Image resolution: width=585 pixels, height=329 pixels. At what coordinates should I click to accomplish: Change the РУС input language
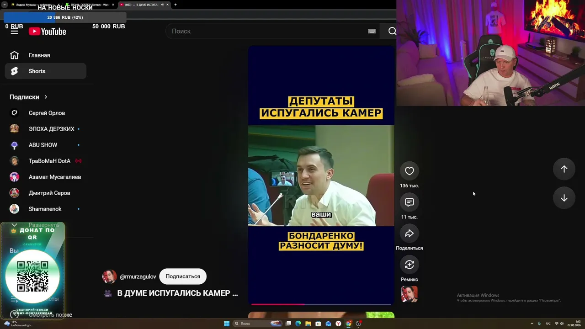pyautogui.click(x=548, y=324)
